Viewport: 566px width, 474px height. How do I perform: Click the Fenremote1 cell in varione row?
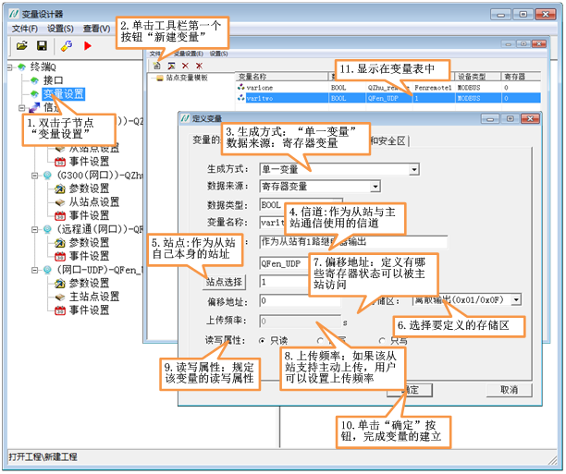[x=433, y=88]
